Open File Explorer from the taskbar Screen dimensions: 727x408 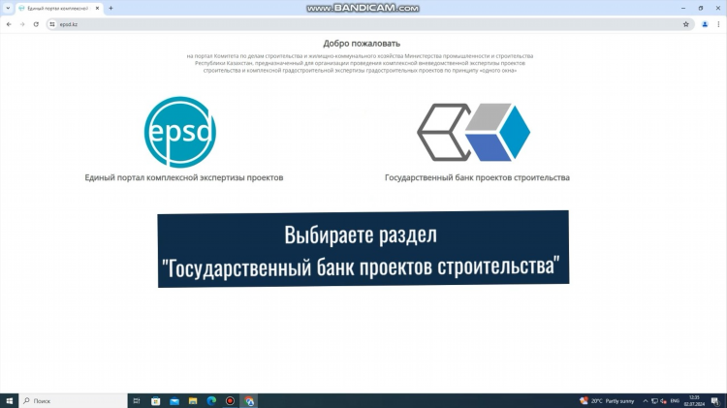pyautogui.click(x=193, y=400)
